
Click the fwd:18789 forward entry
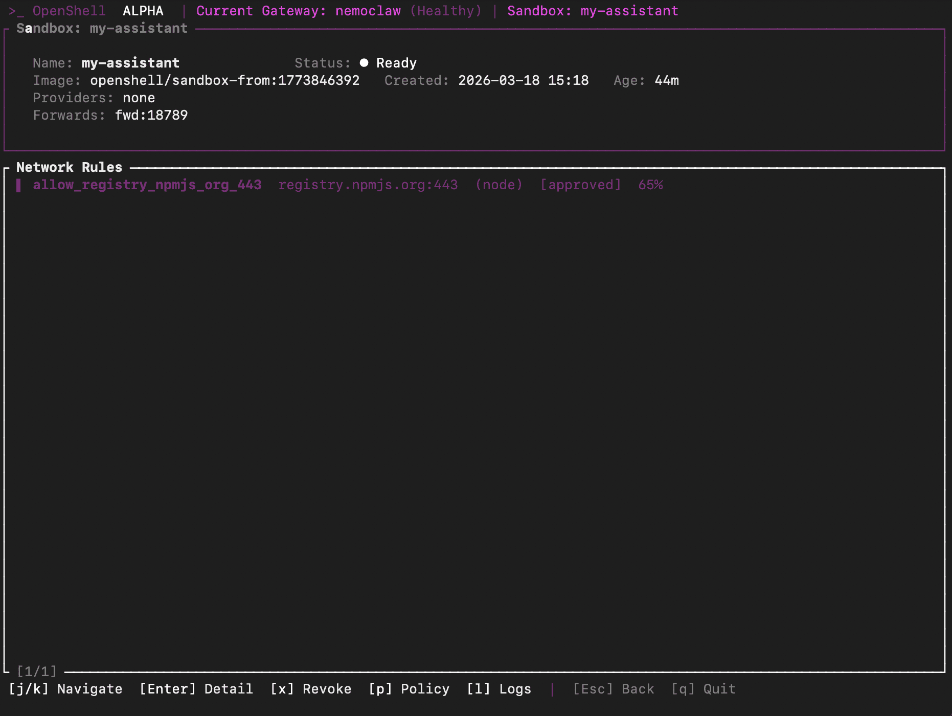152,115
